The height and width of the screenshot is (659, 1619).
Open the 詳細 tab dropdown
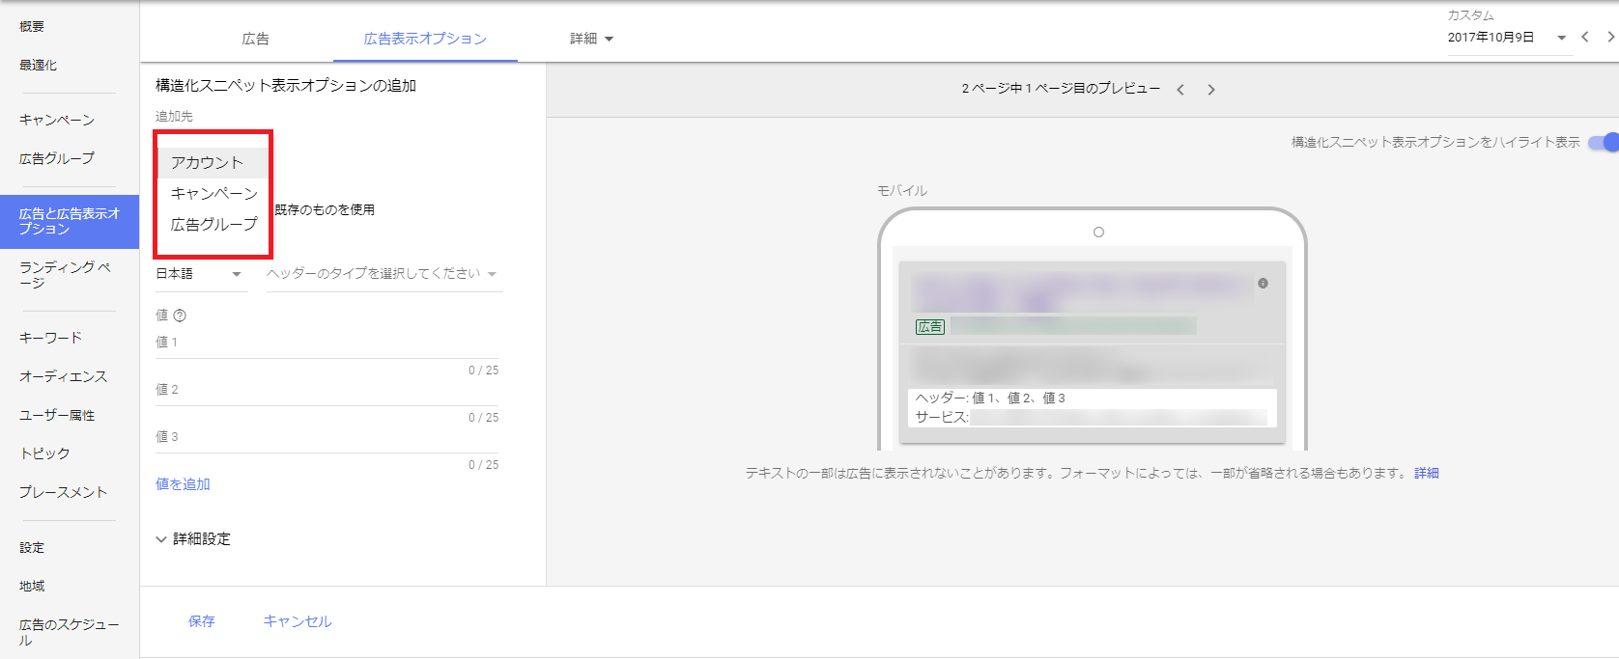point(591,39)
